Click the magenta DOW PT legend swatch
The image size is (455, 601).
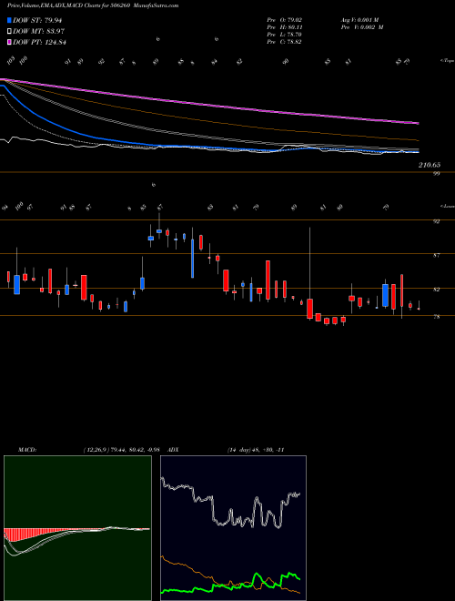click(10, 42)
